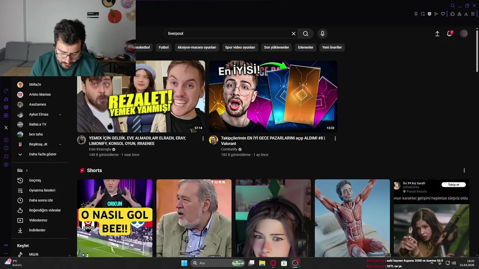Open the YouTube account avatar menu
479x269 pixels.
click(464, 34)
